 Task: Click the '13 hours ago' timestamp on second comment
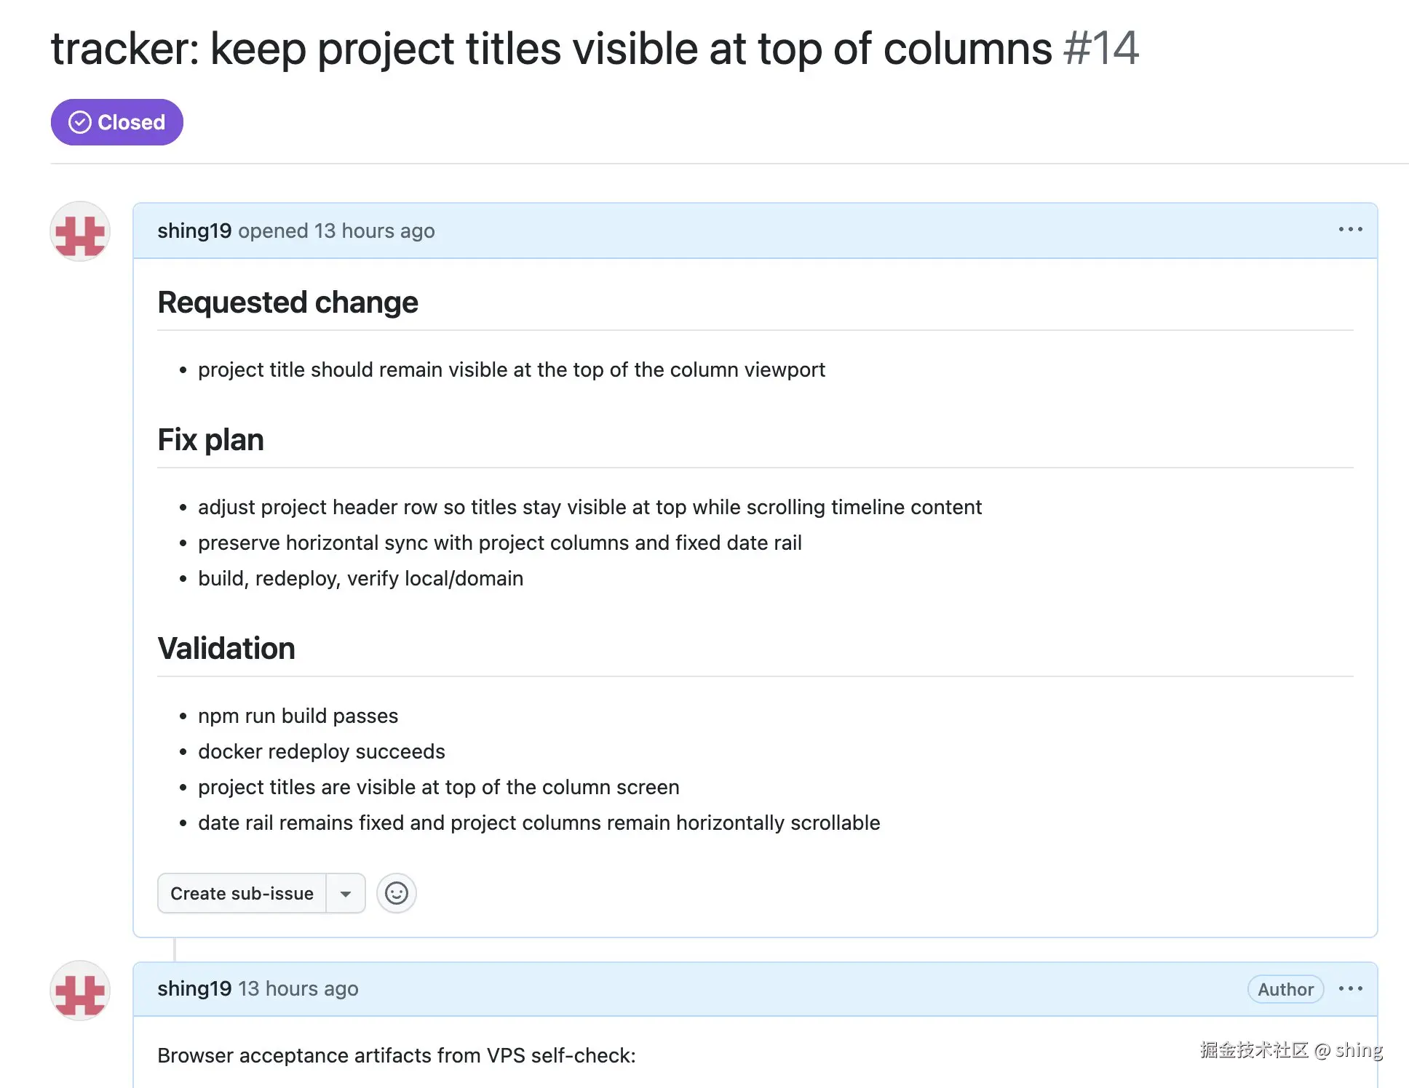[x=298, y=989]
